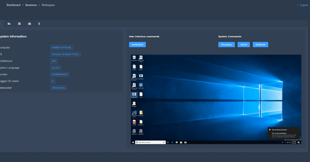Select the x64 architecture tag
Screen dimensions: 310x162
(54, 61)
